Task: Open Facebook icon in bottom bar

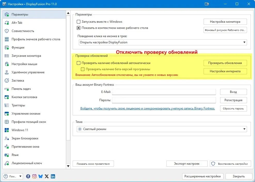Action: click(28, 176)
